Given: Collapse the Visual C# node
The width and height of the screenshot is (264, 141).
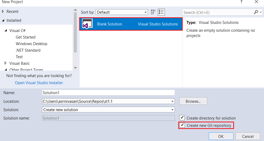Looking at the screenshot, I should click(6, 31).
